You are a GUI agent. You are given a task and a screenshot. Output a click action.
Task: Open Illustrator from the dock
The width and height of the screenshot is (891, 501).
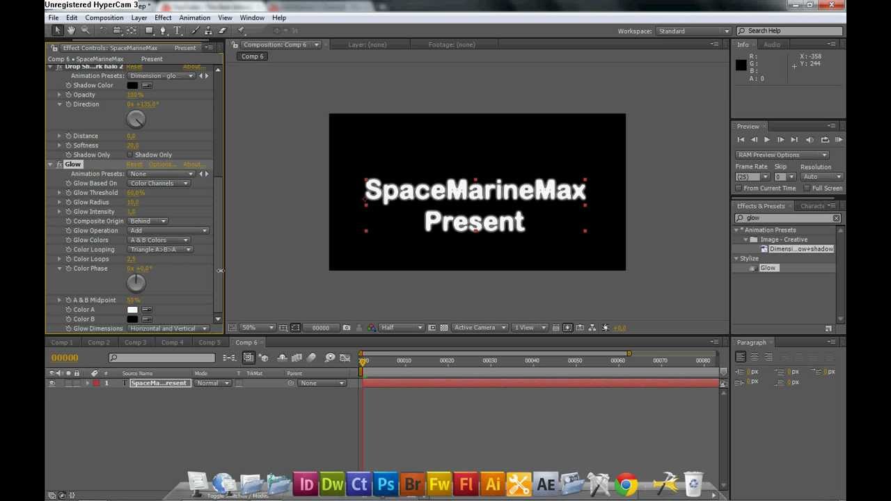[x=492, y=484]
